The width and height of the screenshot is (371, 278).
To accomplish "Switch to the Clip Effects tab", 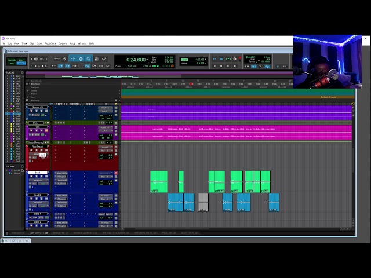I will [38, 233].
